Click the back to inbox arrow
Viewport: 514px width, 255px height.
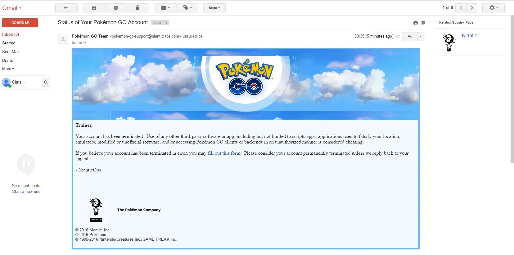66,8
